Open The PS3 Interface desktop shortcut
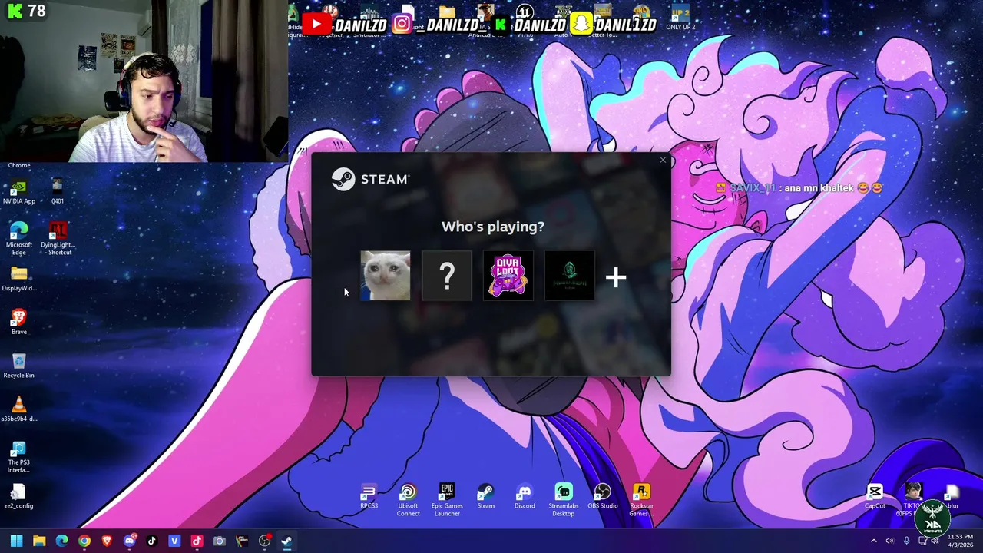This screenshot has width=983, height=553. click(19, 457)
